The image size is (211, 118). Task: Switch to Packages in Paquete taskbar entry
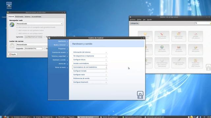coord(66,117)
